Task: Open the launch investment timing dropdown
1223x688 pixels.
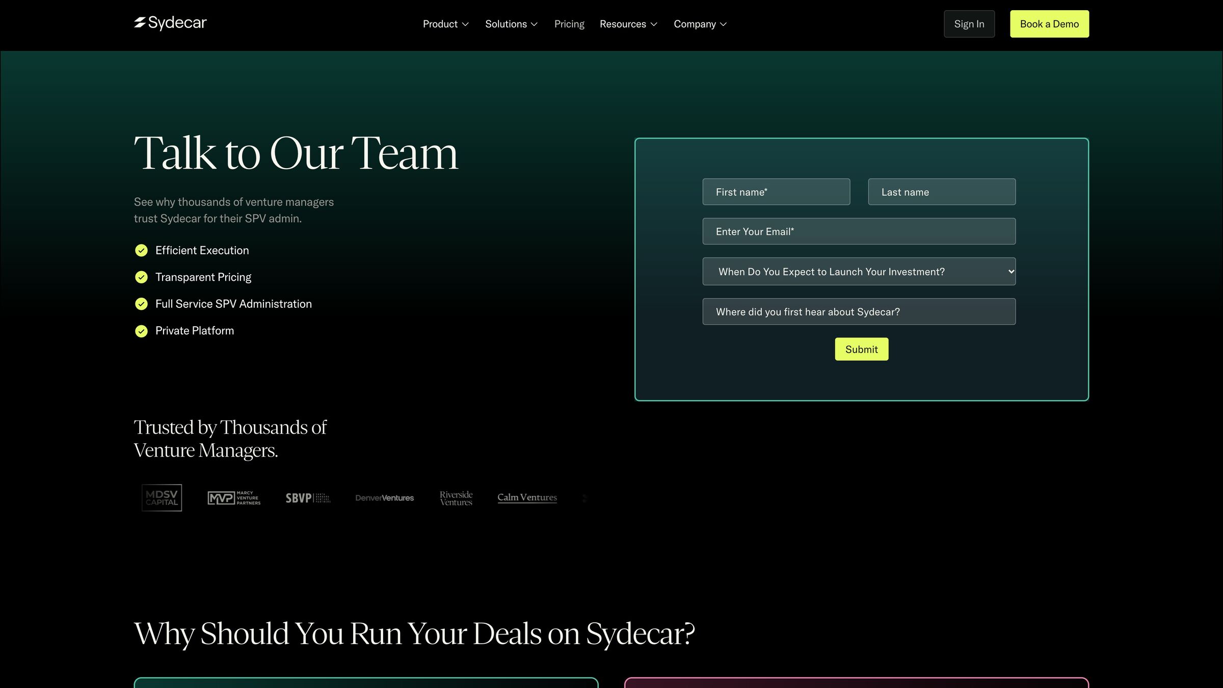Action: [859, 272]
